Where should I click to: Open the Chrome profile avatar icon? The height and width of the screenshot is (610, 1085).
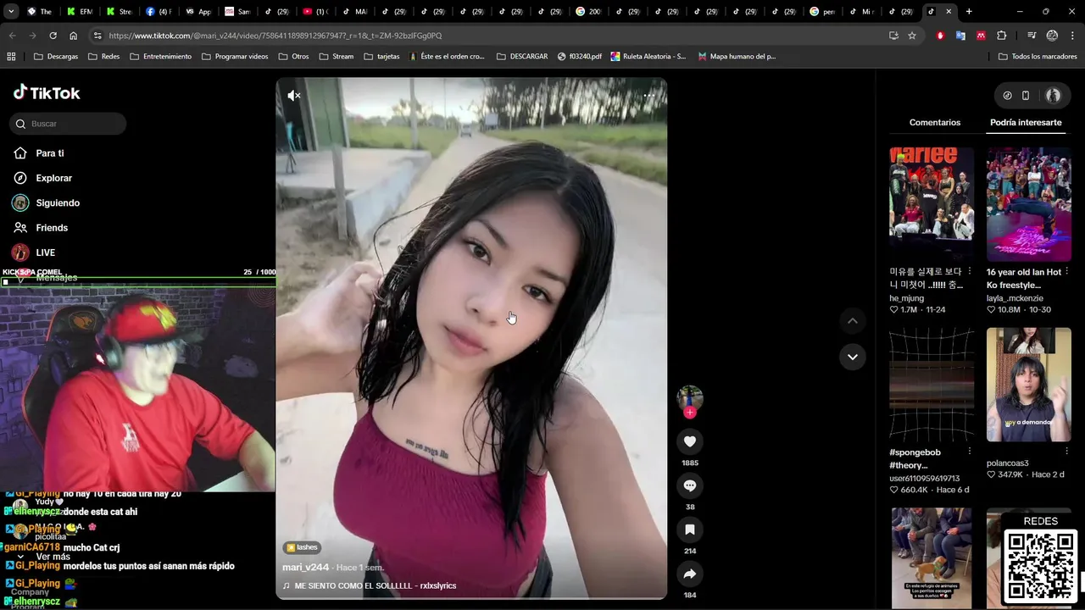pyautogui.click(x=1052, y=36)
